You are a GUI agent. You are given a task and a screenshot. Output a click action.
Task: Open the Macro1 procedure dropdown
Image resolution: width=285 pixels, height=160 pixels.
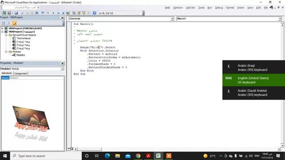pos(280,19)
